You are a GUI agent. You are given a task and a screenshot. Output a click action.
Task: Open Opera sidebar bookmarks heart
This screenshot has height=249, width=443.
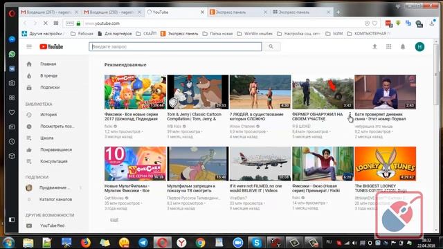coord(12,112)
